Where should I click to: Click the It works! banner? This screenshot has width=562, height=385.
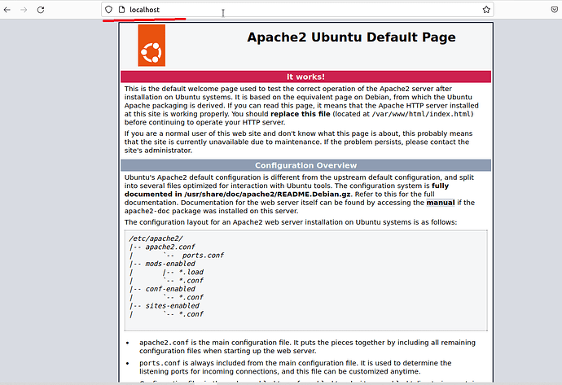[x=305, y=77]
